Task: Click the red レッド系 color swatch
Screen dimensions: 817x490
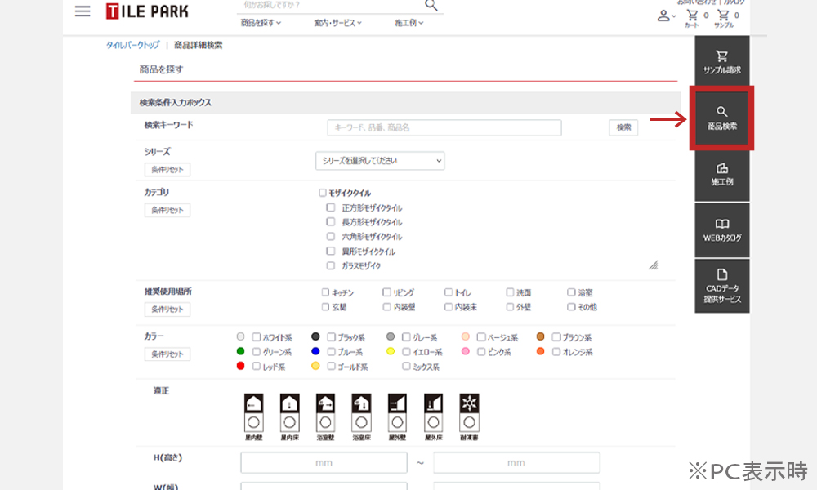Action: [x=241, y=367]
